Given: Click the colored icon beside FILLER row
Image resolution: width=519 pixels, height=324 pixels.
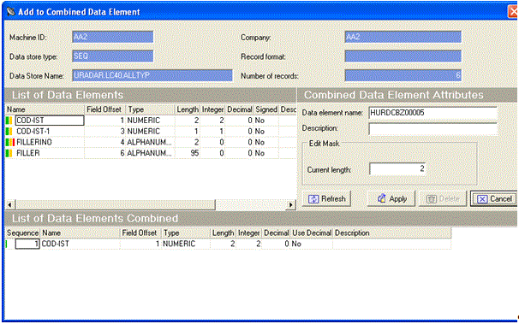Looking at the screenshot, I should tap(9, 153).
